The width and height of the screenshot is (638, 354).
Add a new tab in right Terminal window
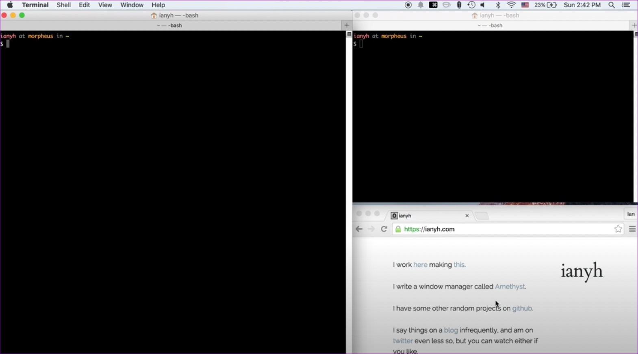click(x=634, y=25)
